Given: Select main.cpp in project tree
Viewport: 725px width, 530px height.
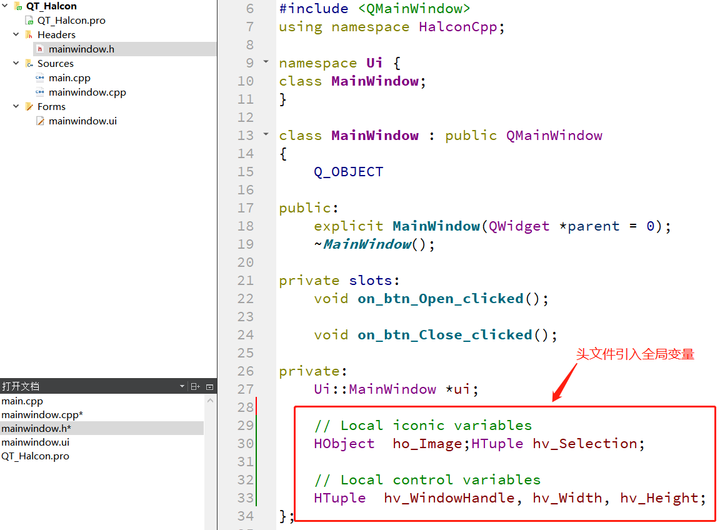Looking at the screenshot, I should point(69,78).
